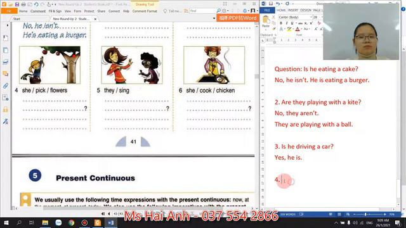406x228 pixels.
Task: Open the Digital signatures pen panel
Action: pos(6,121)
